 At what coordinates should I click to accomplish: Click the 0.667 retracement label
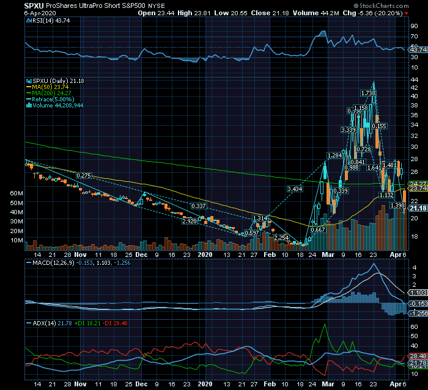pyautogui.click(x=318, y=229)
